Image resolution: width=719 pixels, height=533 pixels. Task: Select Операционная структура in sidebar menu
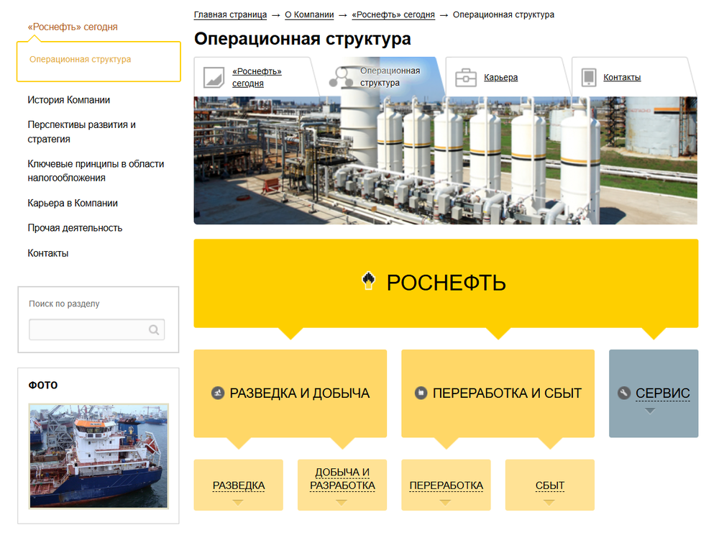pyautogui.click(x=81, y=59)
